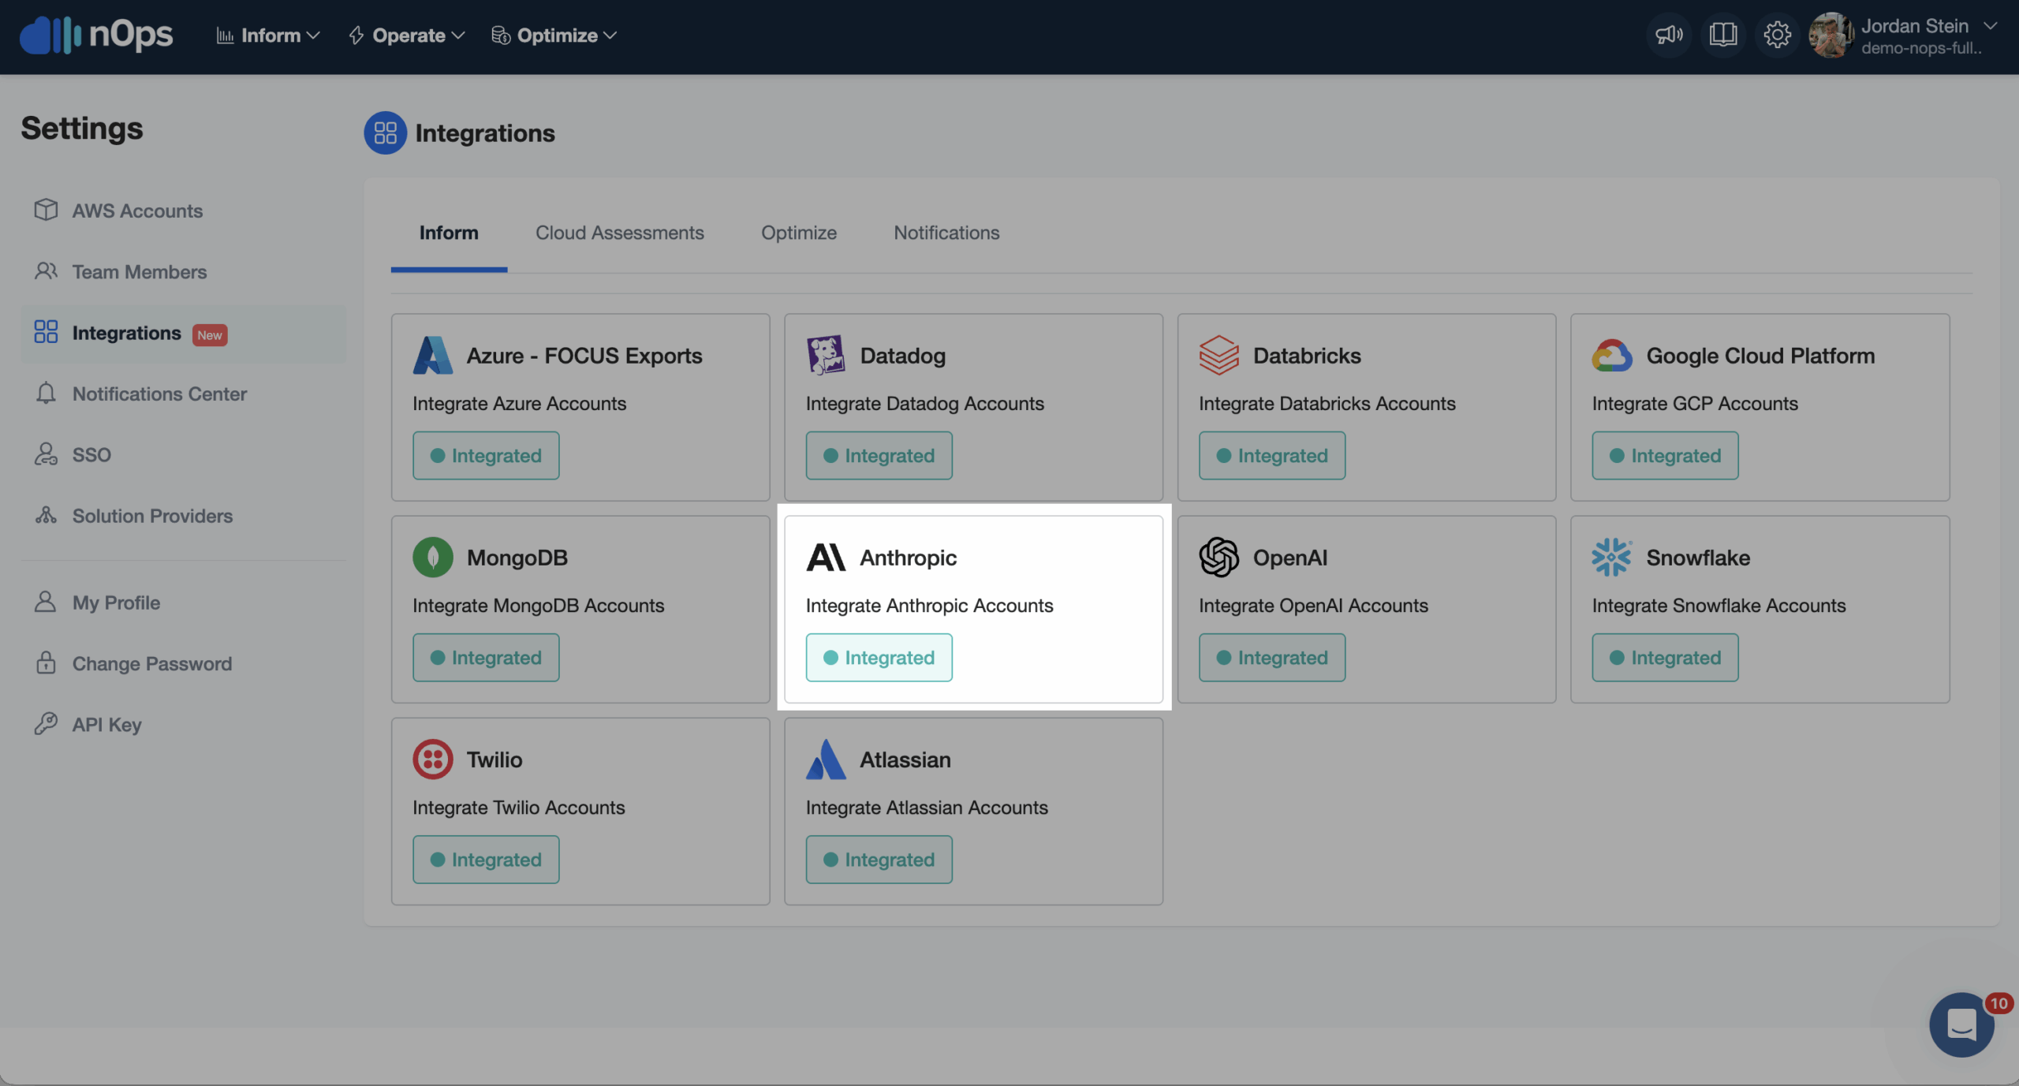The image size is (2019, 1086).
Task: Switch to the Cloud Assessments tab
Action: click(x=619, y=233)
